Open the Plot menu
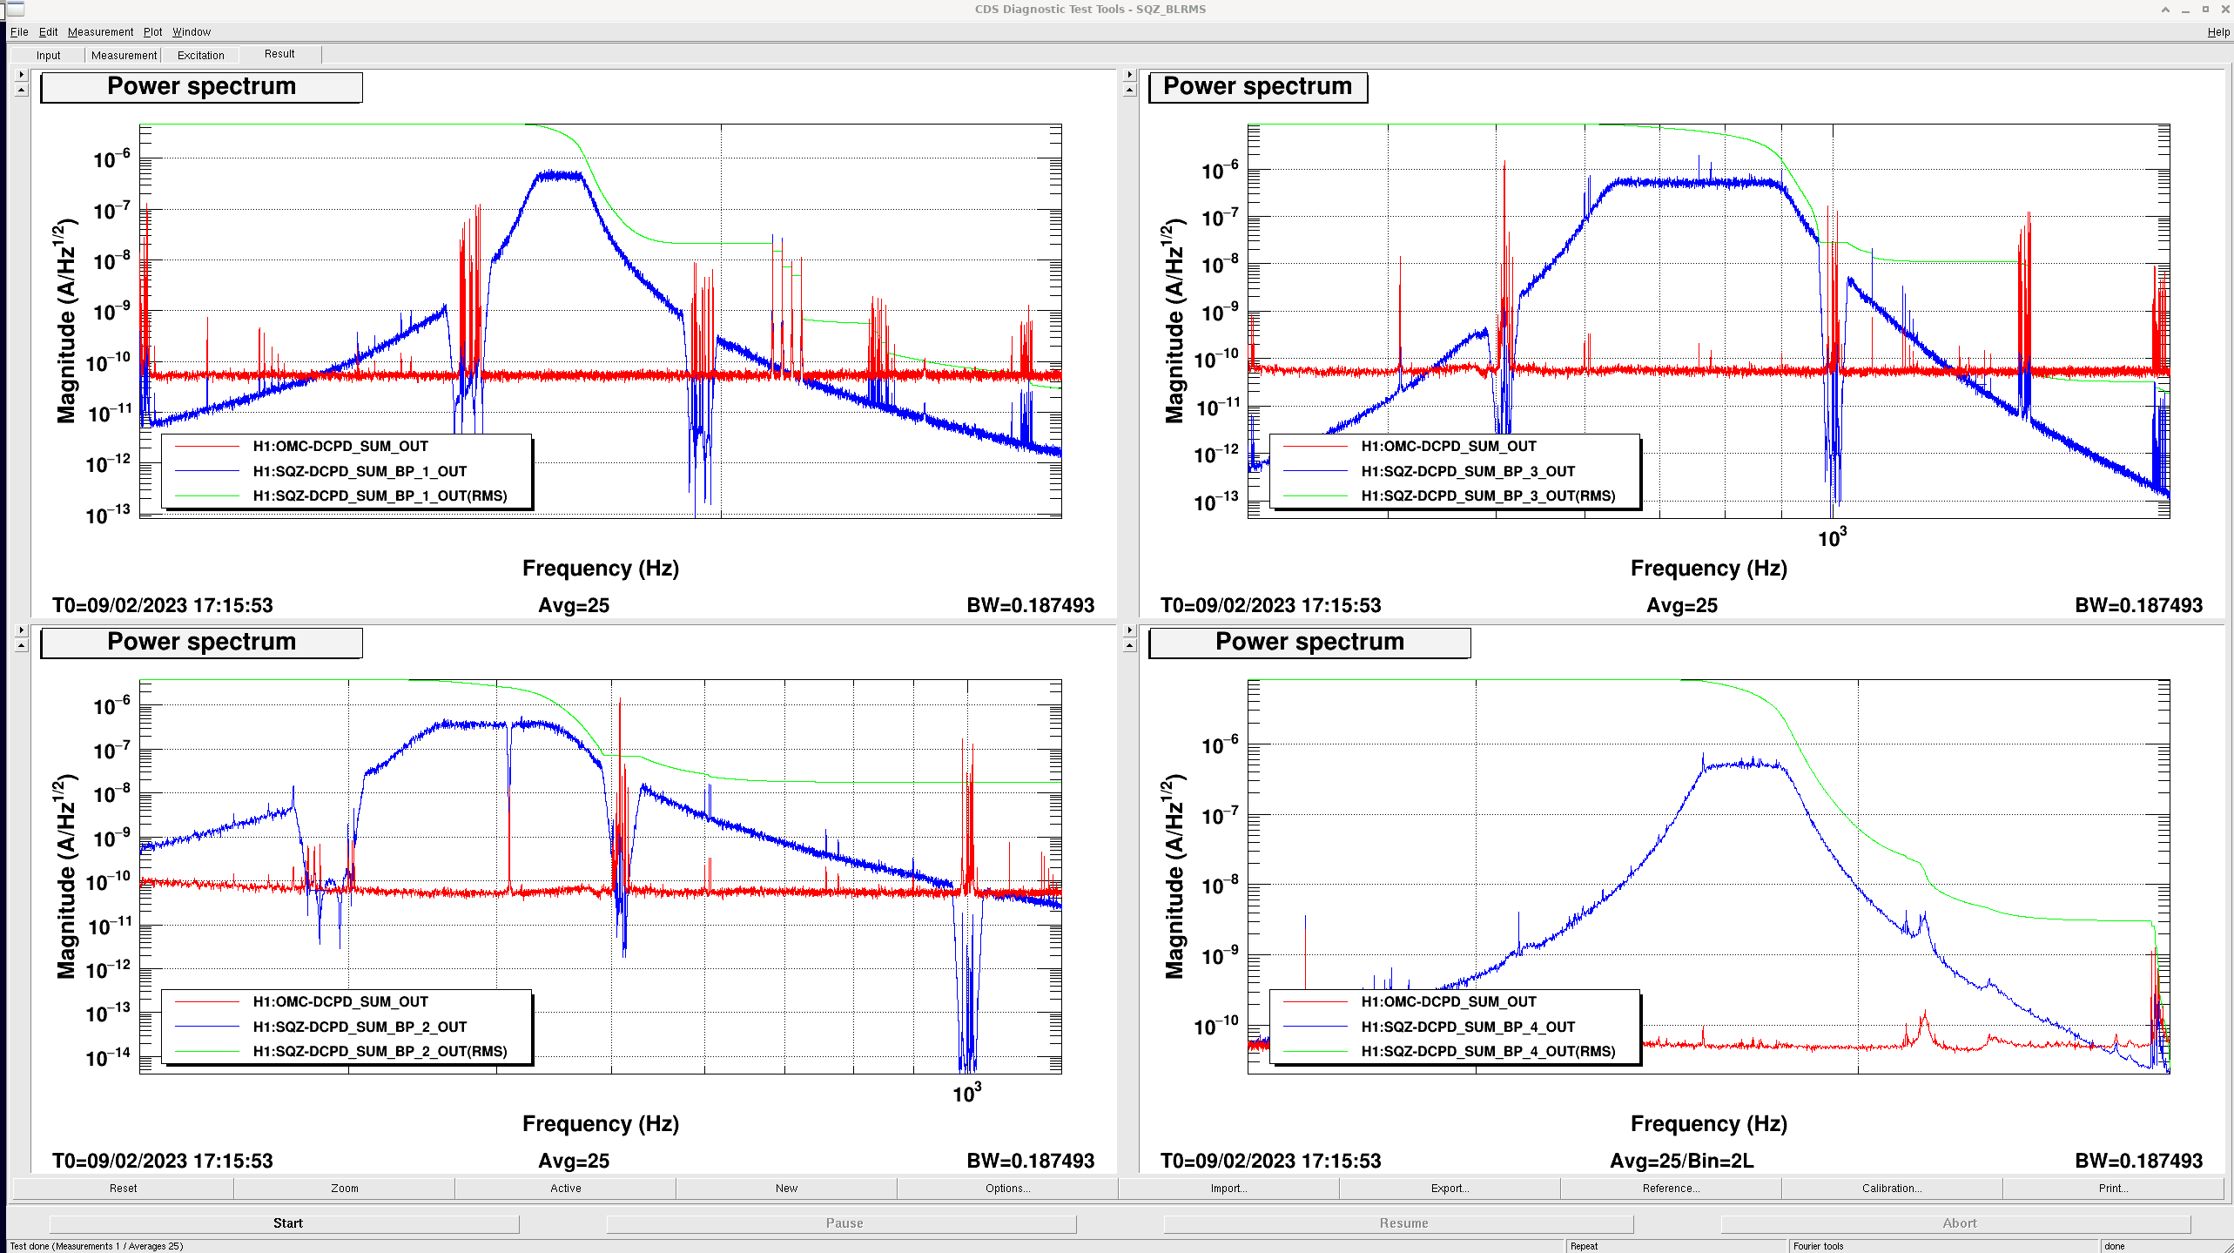This screenshot has width=2234, height=1253. [x=152, y=32]
